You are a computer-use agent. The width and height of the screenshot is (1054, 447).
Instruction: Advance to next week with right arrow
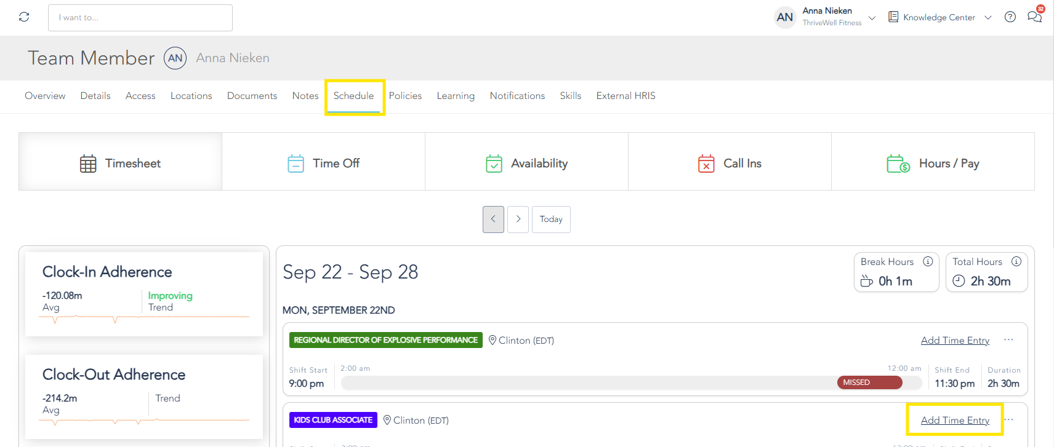tap(518, 220)
